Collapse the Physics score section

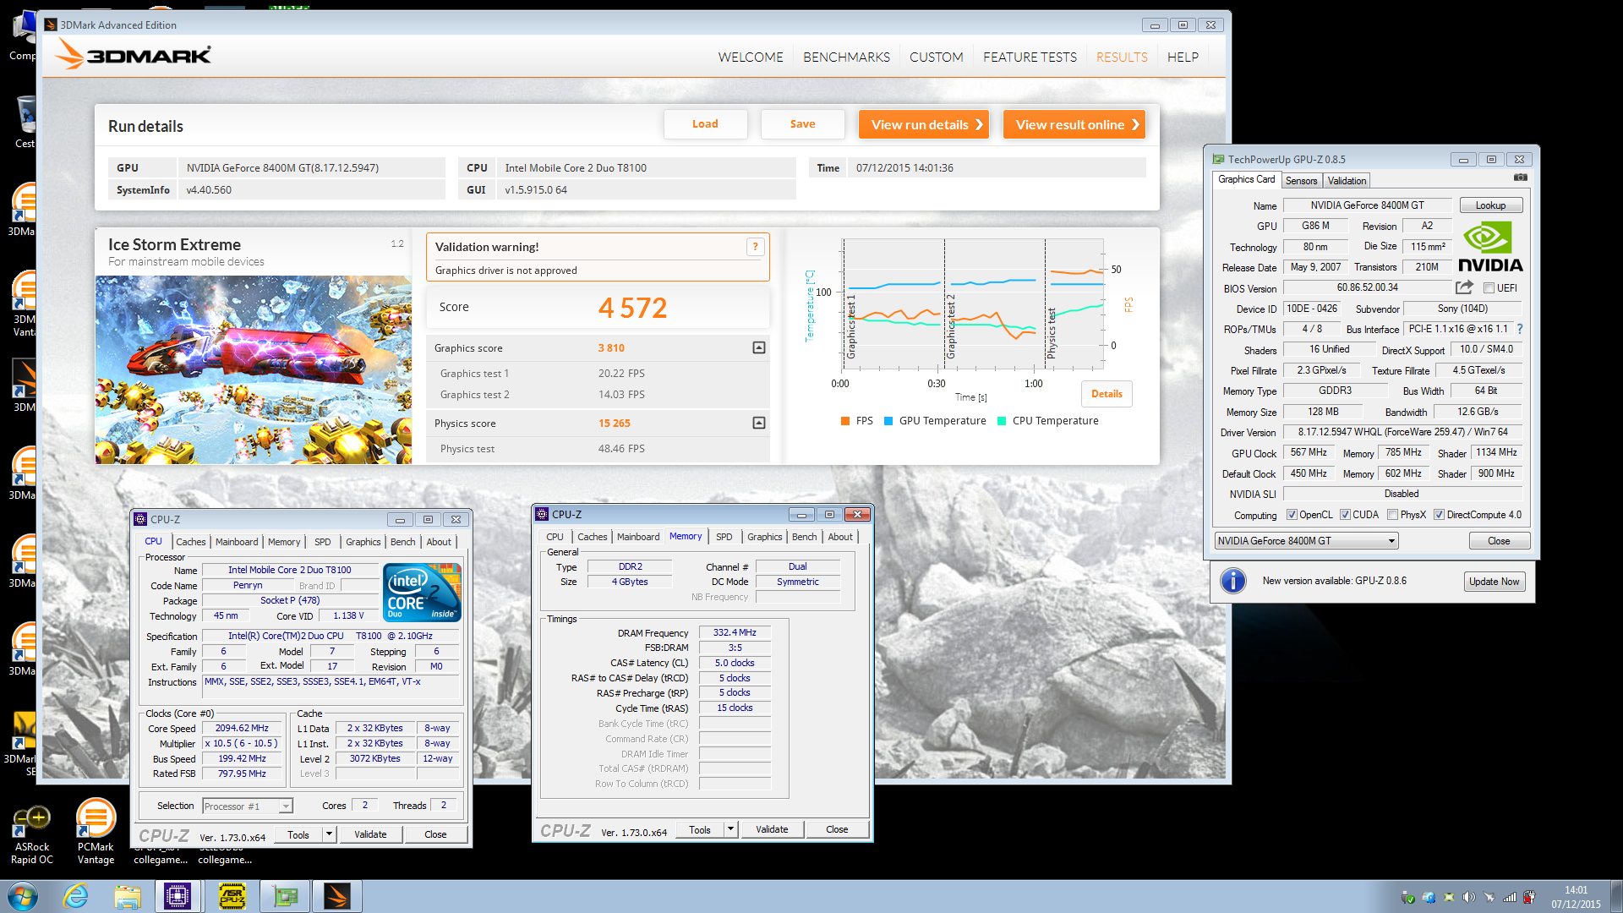point(759,423)
